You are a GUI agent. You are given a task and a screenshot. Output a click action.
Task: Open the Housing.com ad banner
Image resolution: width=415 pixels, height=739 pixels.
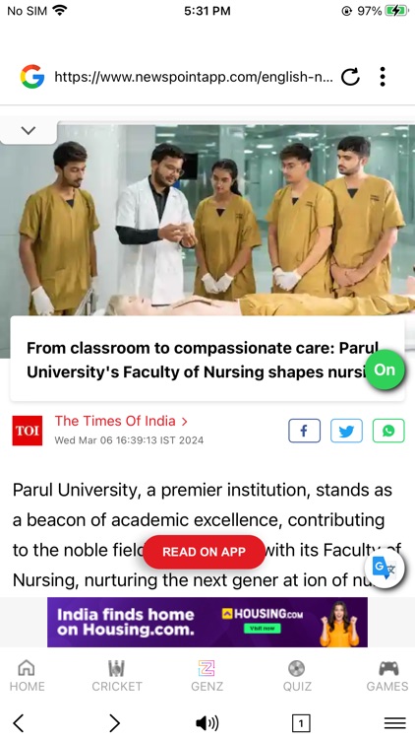point(207,622)
